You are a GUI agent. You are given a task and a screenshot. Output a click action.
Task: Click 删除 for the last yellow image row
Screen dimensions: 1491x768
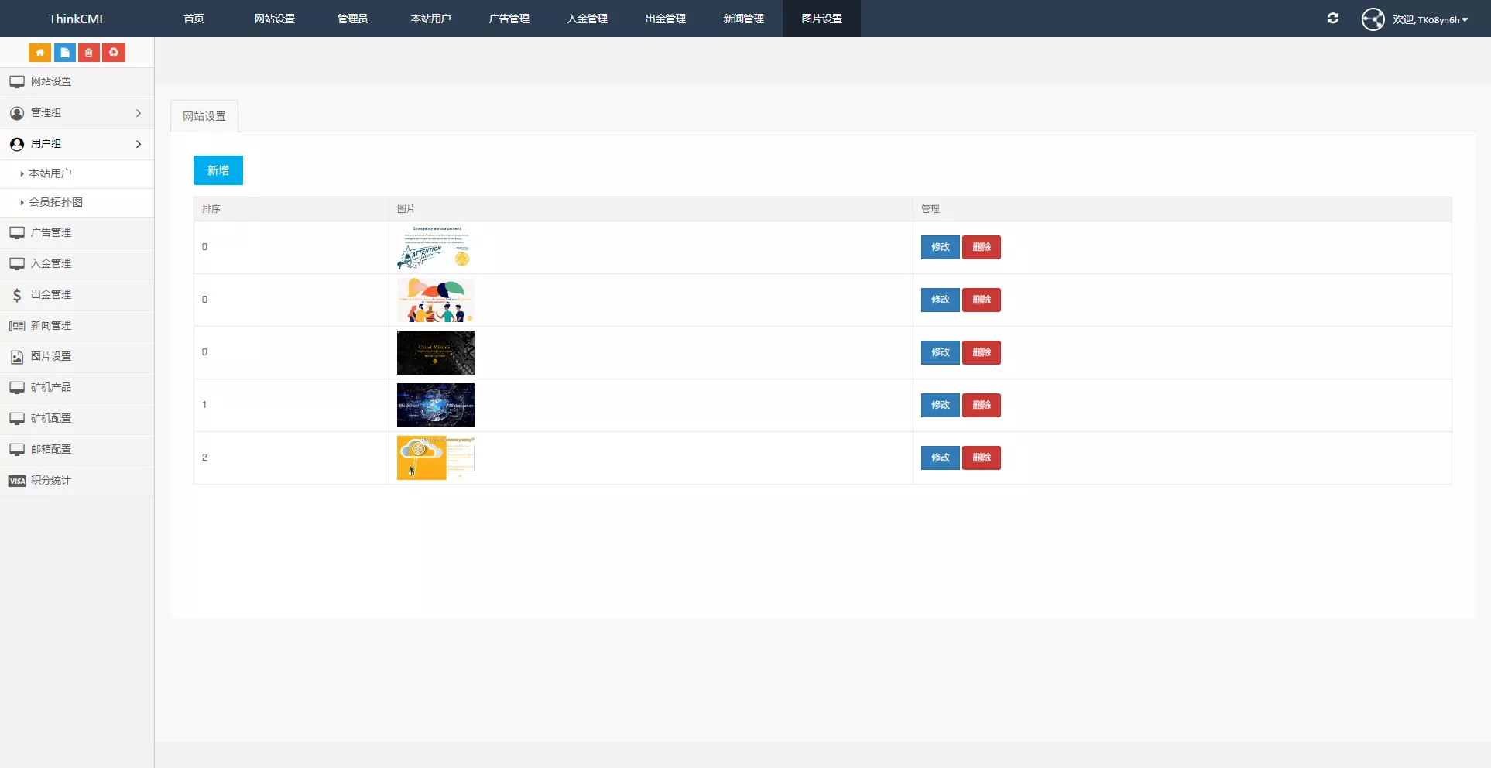(x=981, y=458)
